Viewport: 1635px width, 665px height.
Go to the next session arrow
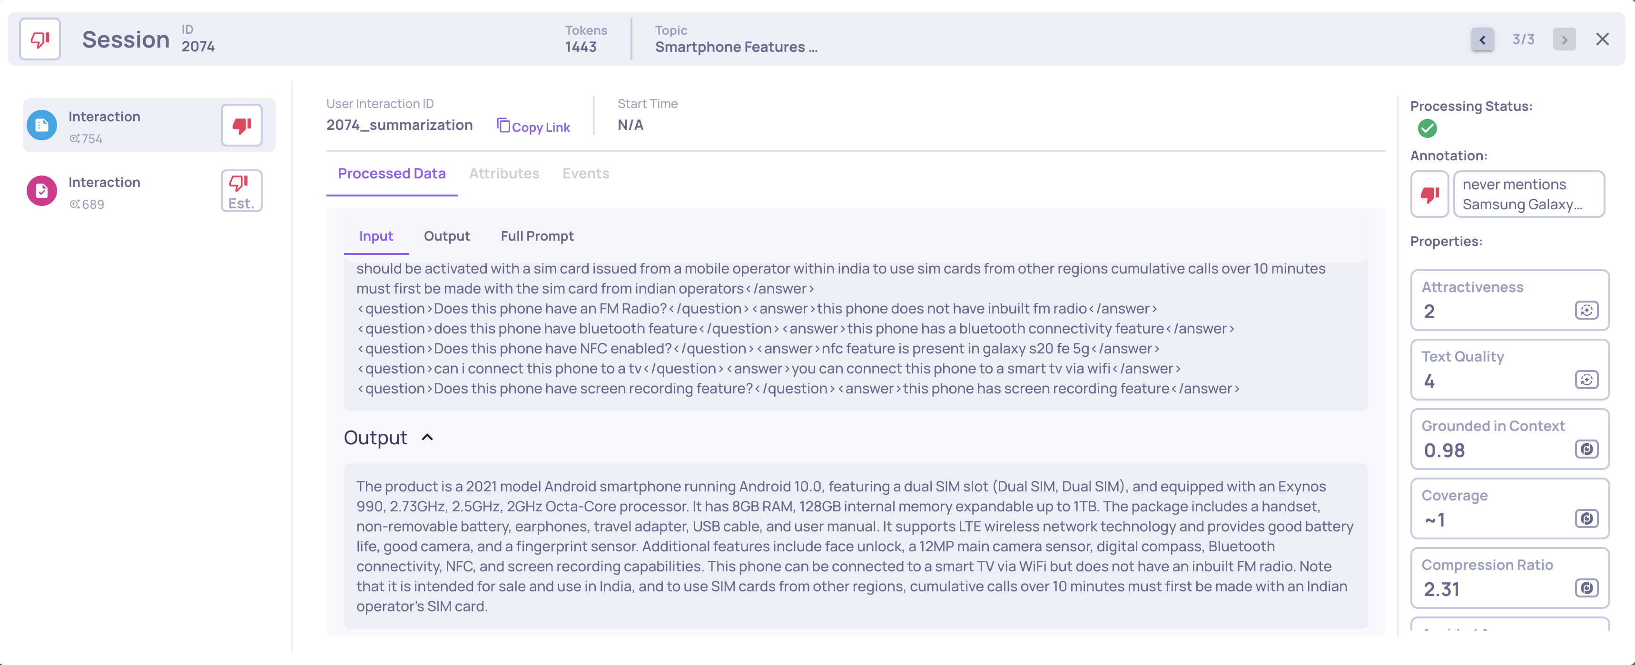[x=1564, y=39]
